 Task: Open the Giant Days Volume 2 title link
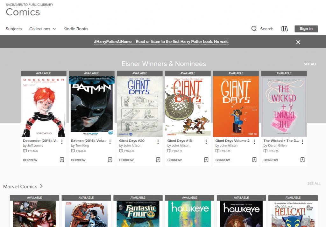(x=232, y=141)
